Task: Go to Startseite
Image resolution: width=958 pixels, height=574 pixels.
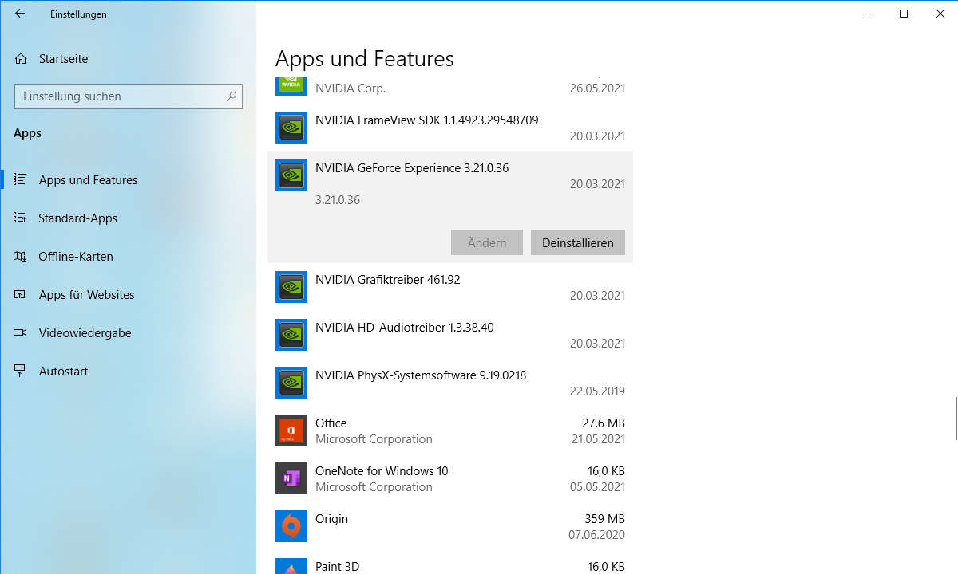Action: (x=63, y=59)
